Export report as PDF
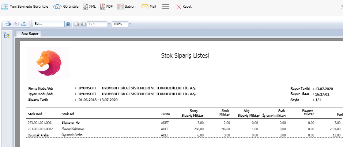This screenshot has height=147, width=343. click(x=106, y=7)
